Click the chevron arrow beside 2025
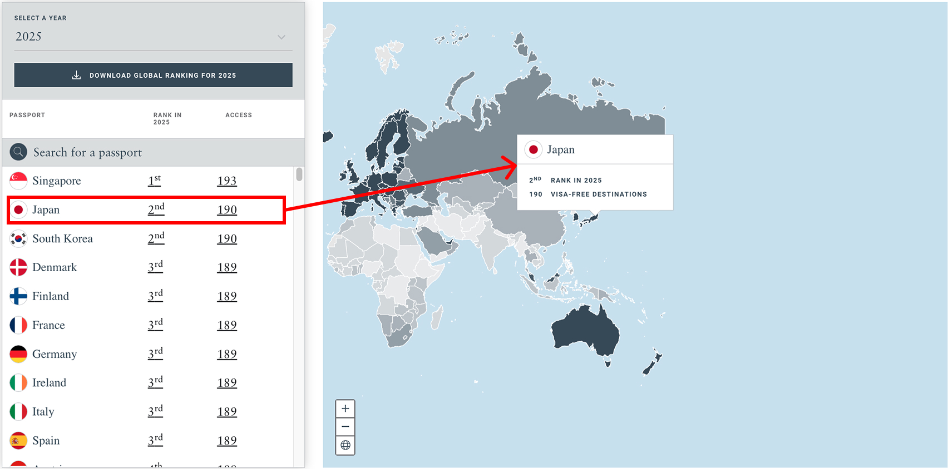Screen dimensions: 948x469 [x=282, y=37]
